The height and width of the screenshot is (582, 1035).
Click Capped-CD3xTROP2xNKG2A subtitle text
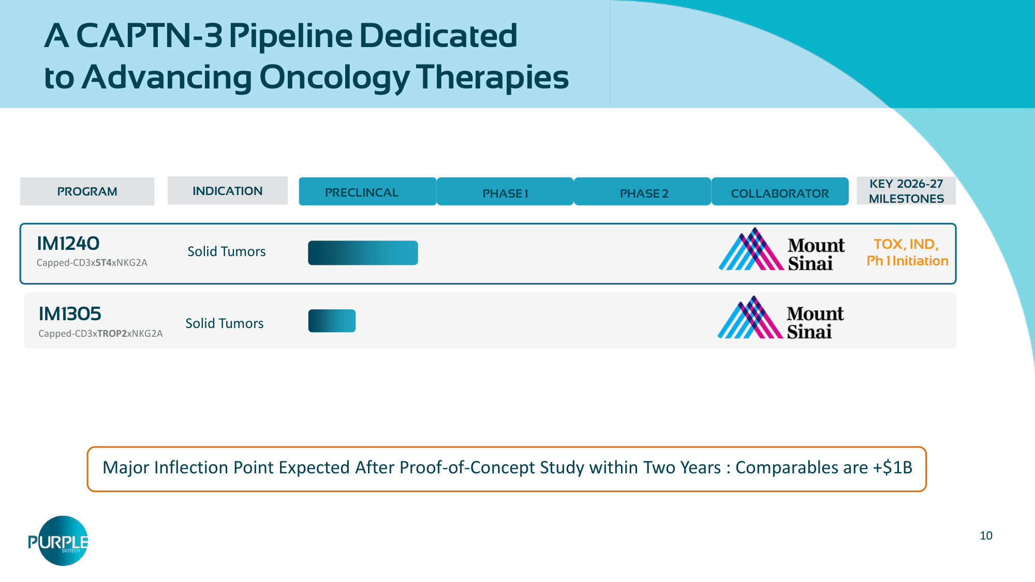(100, 334)
